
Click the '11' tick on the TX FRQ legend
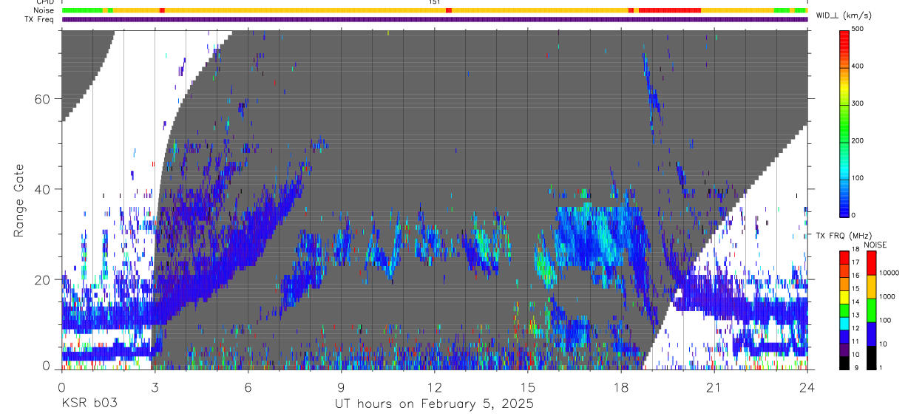point(857,342)
